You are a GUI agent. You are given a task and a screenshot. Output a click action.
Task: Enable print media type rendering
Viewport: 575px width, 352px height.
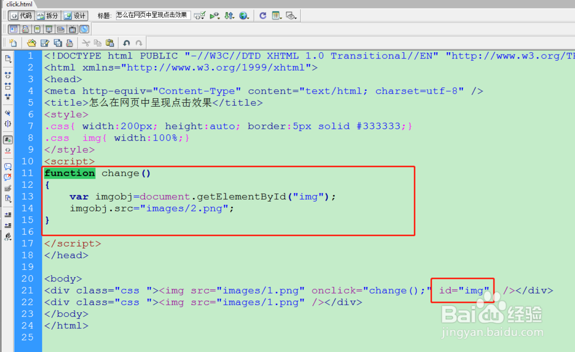25,29
